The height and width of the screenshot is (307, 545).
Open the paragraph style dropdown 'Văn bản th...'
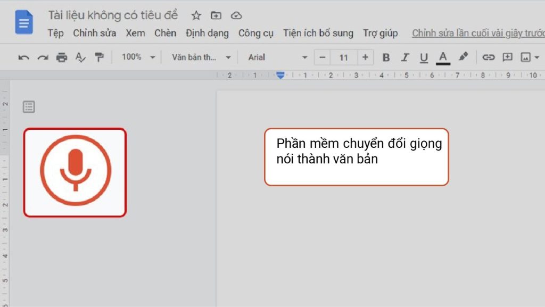pos(201,57)
